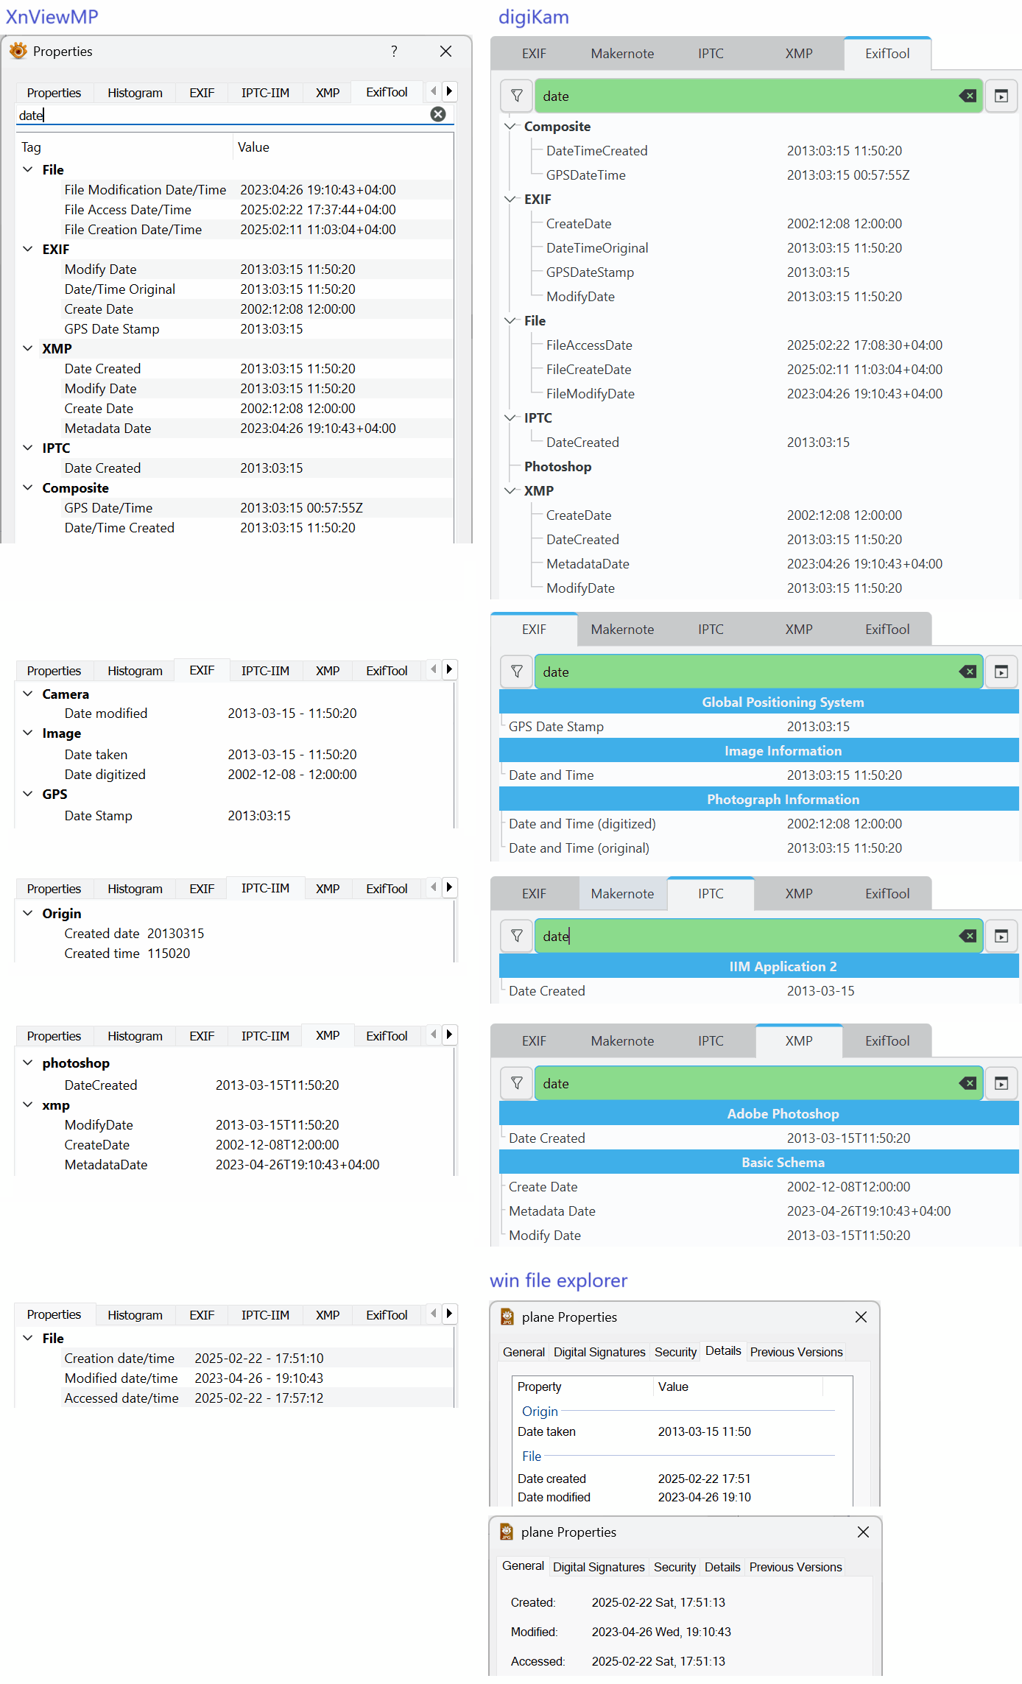
Task: Click the Property column header in plane Properties
Action: click(582, 1387)
